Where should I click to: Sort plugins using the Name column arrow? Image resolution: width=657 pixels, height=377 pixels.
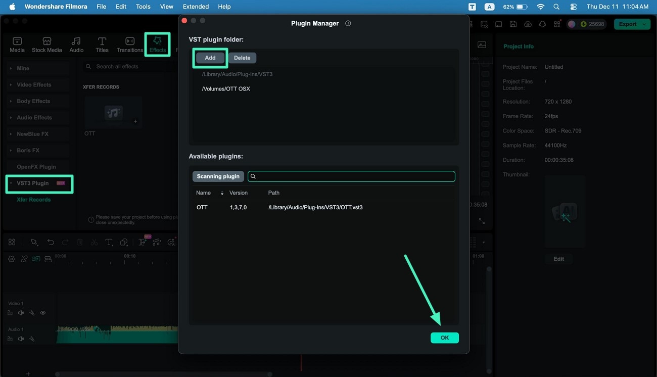(x=221, y=193)
